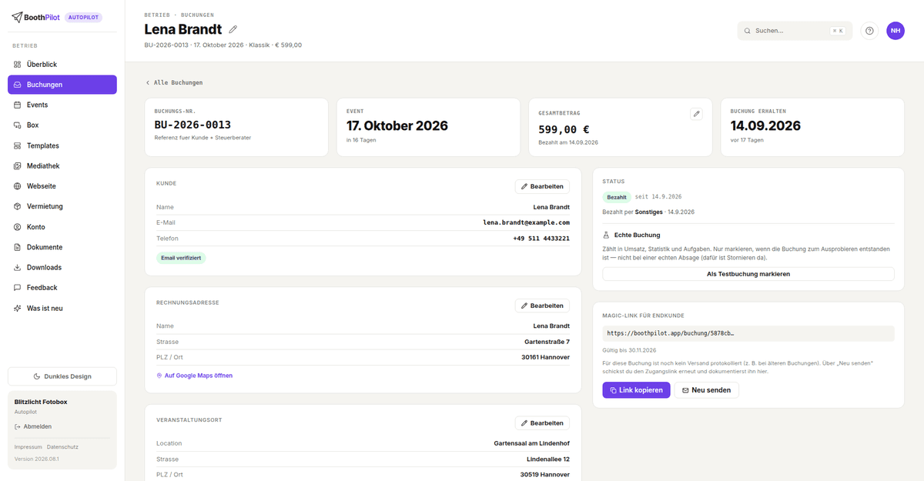Click the 599,00 € total amount
Image resolution: width=924 pixels, height=481 pixels.
tap(564, 129)
